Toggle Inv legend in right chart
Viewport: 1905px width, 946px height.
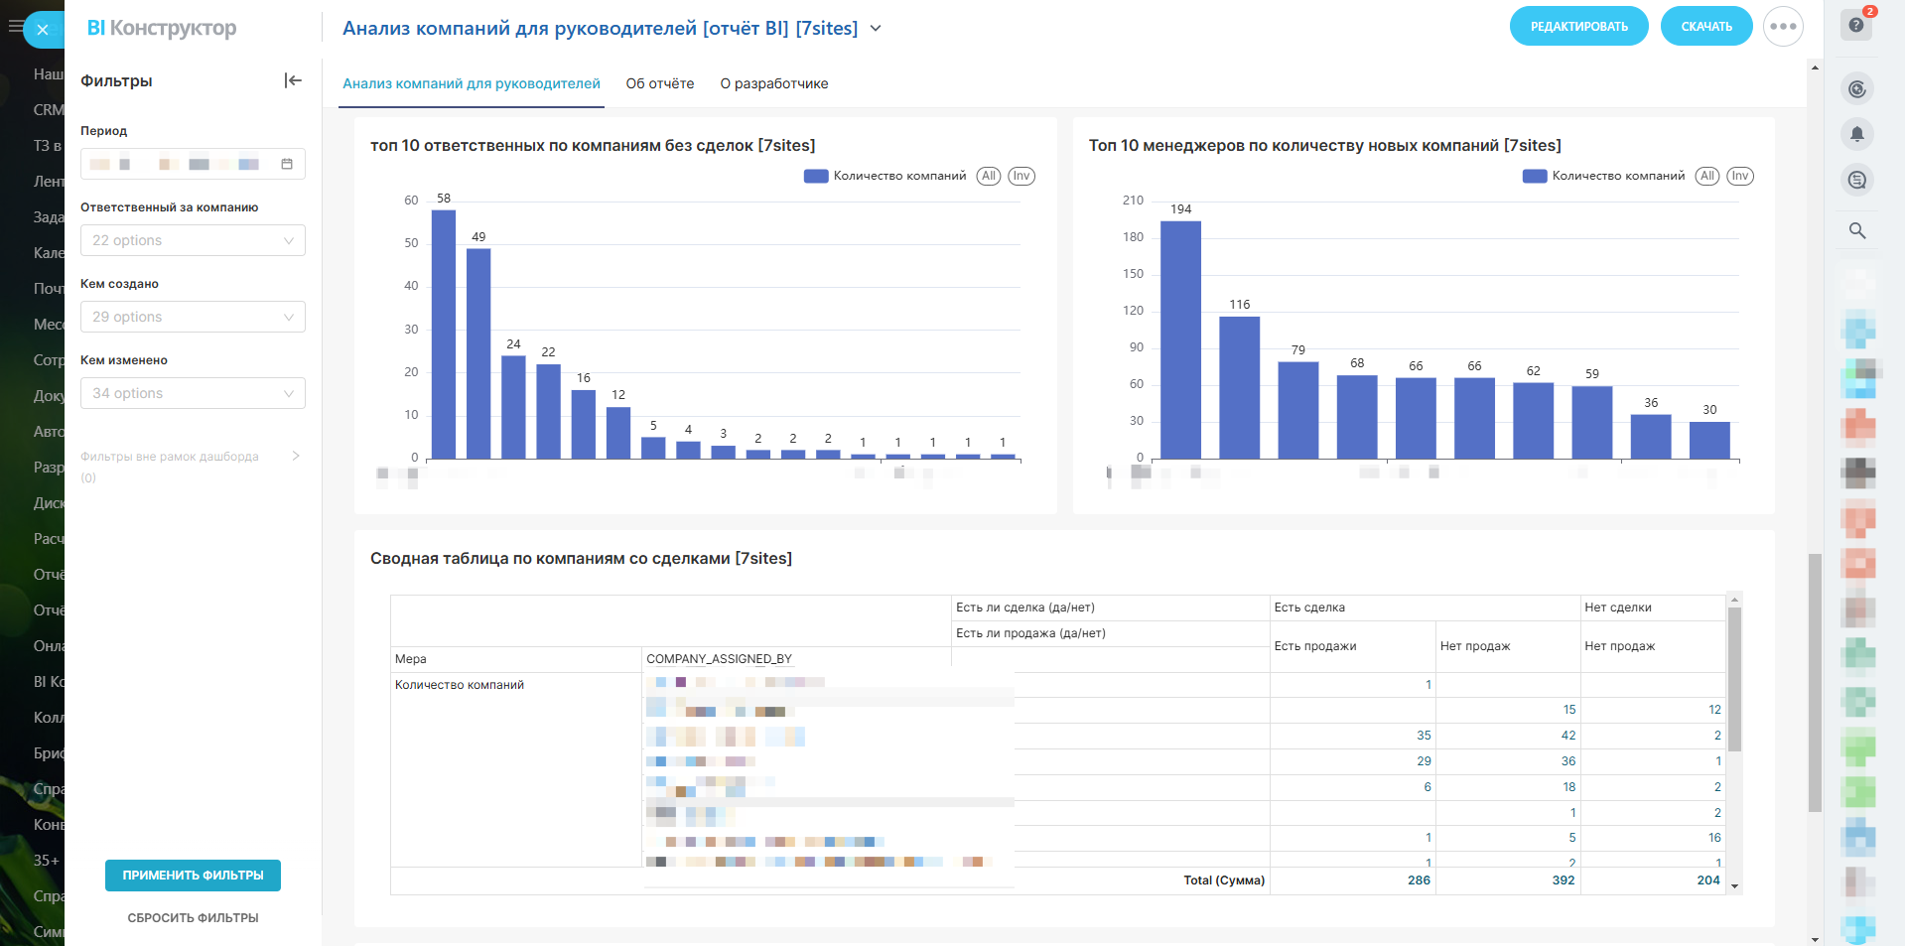point(1740,176)
